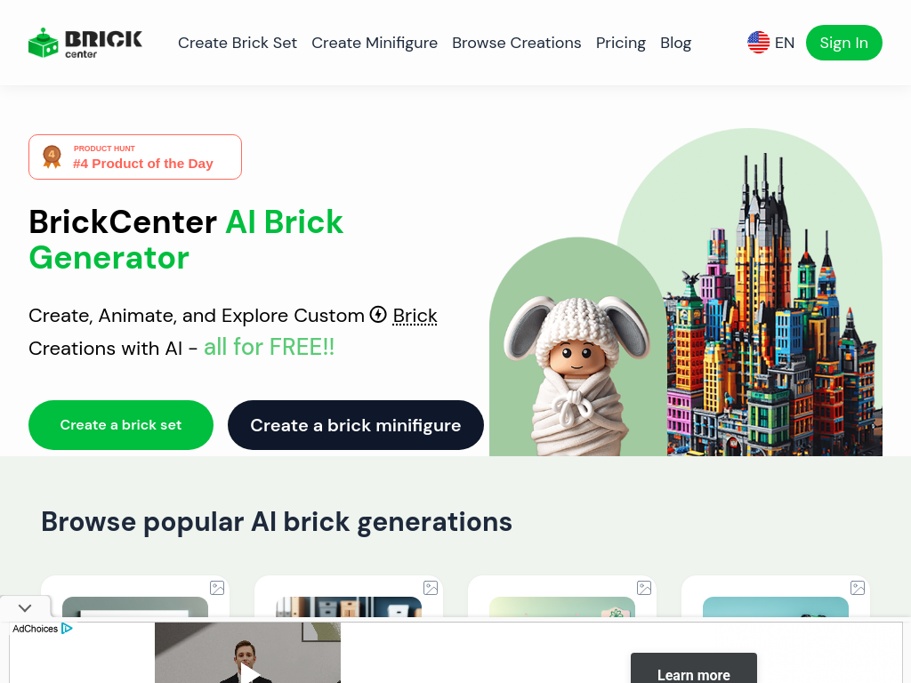Open the AdChoices icon in the ad

(x=67, y=629)
